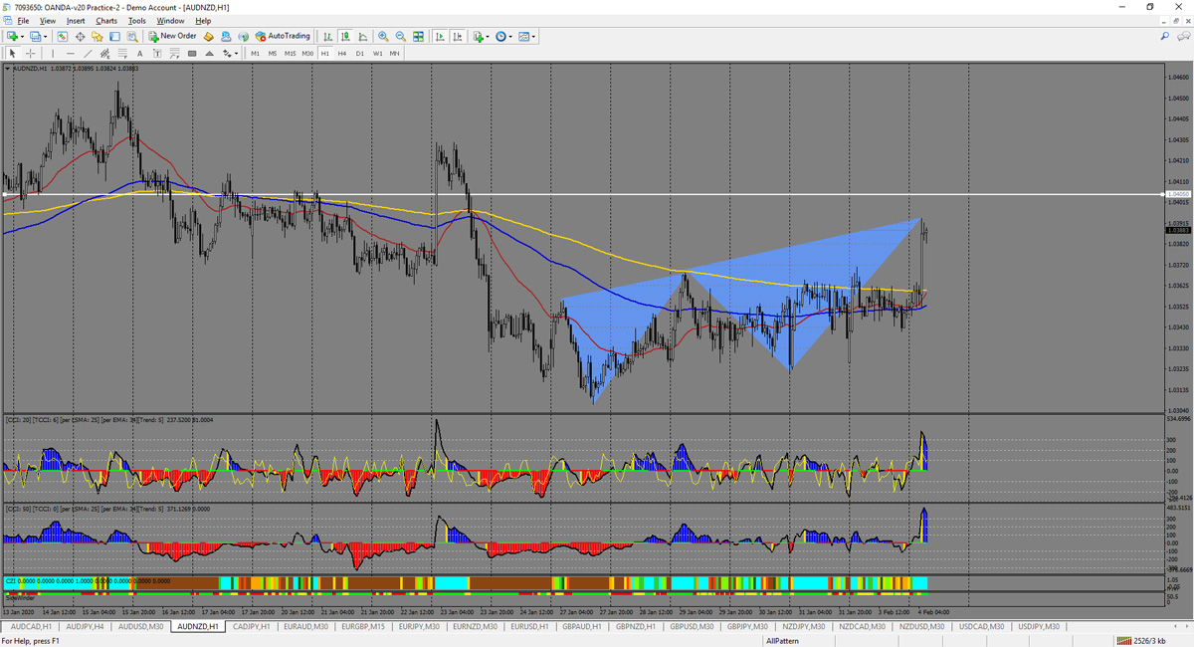The width and height of the screenshot is (1194, 647).
Task: Open the Indicators list dropdown
Action: (x=481, y=37)
